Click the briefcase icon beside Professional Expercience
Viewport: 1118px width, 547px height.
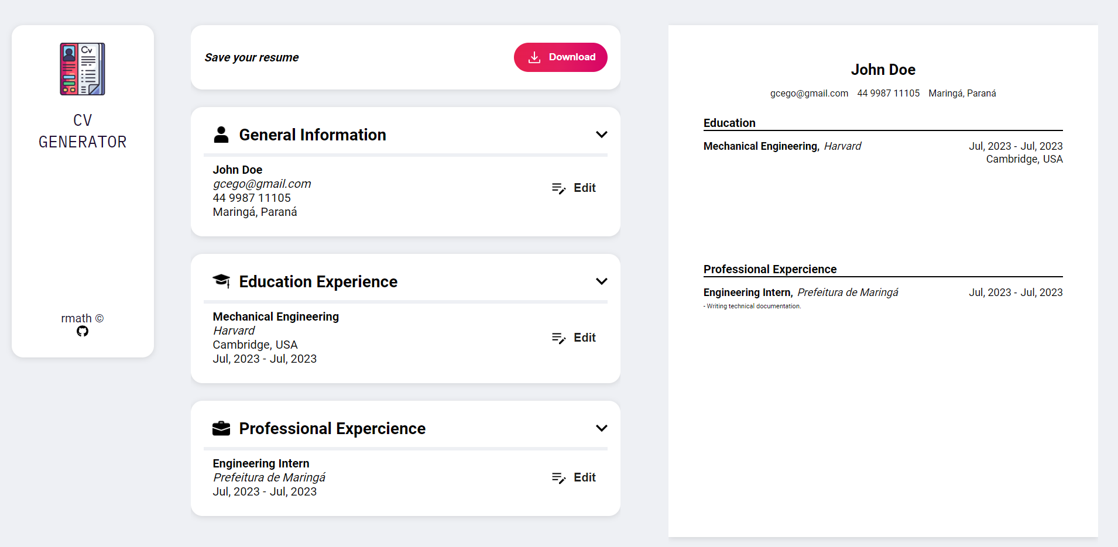(x=221, y=428)
